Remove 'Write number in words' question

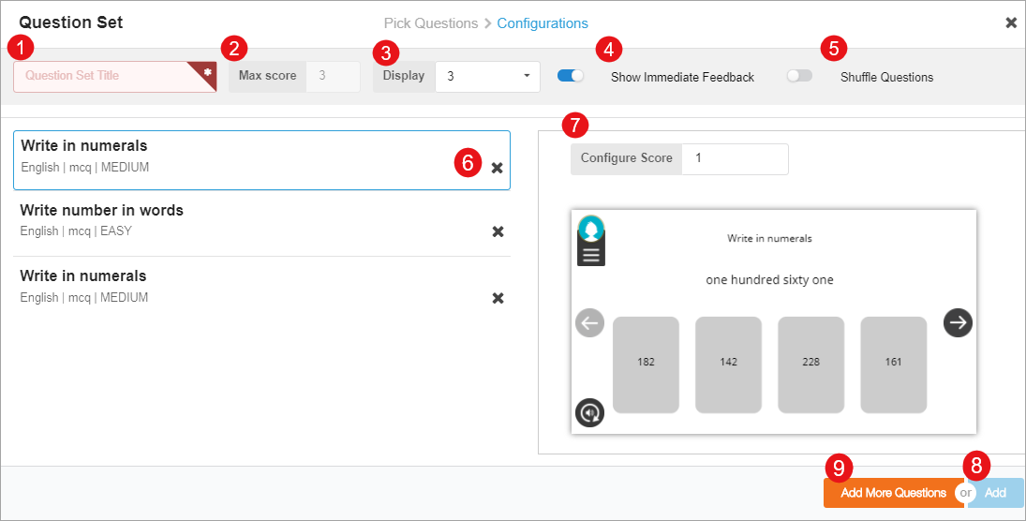[498, 231]
